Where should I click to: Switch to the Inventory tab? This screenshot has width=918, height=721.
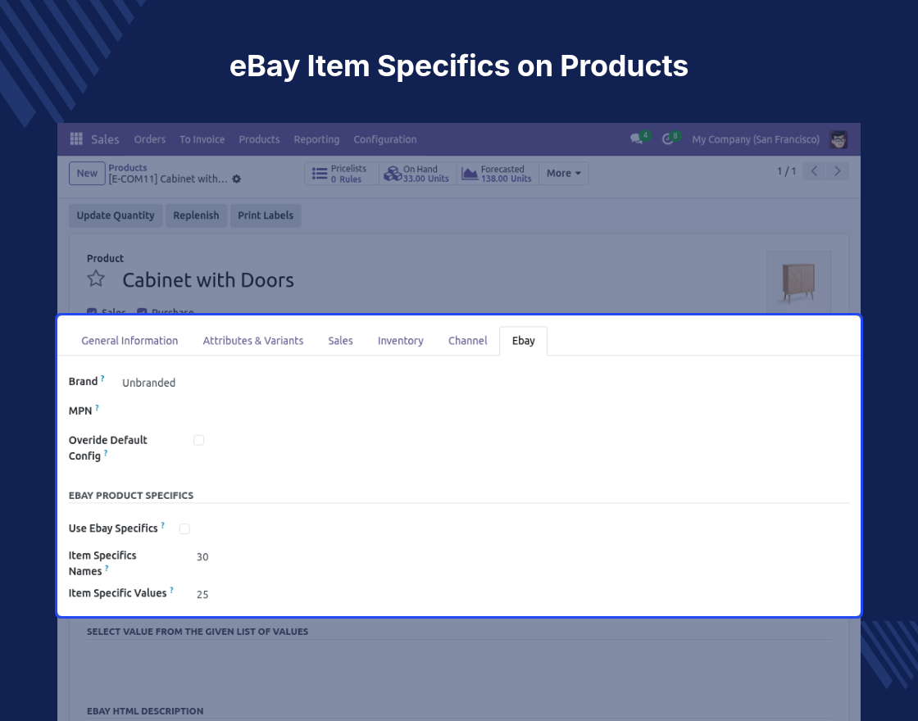(x=401, y=341)
